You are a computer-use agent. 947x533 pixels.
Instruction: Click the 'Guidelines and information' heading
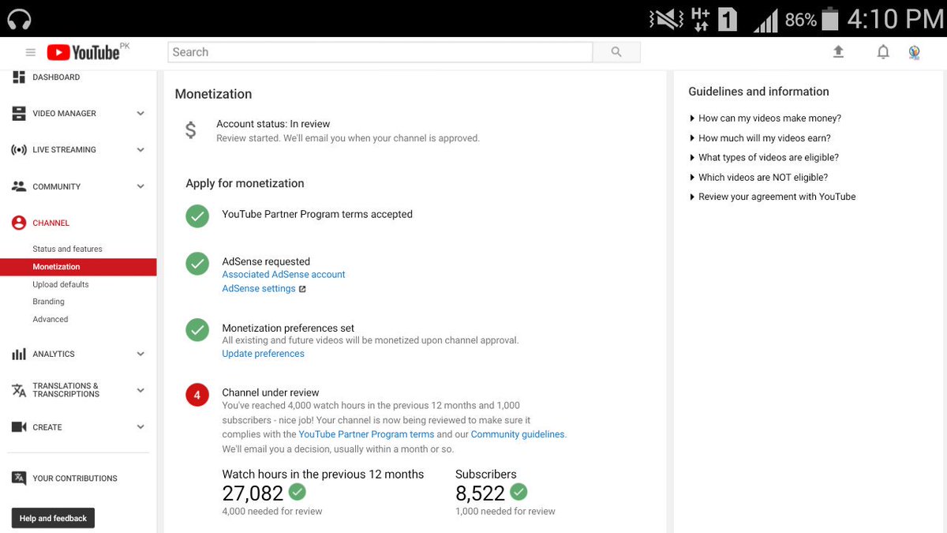(x=758, y=92)
